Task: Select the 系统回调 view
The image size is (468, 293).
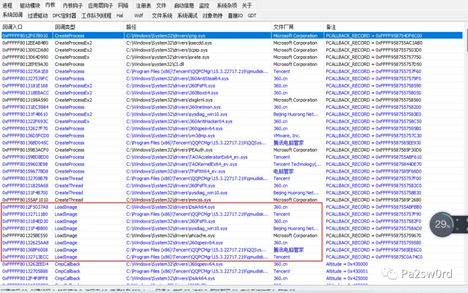Action: click(12, 15)
